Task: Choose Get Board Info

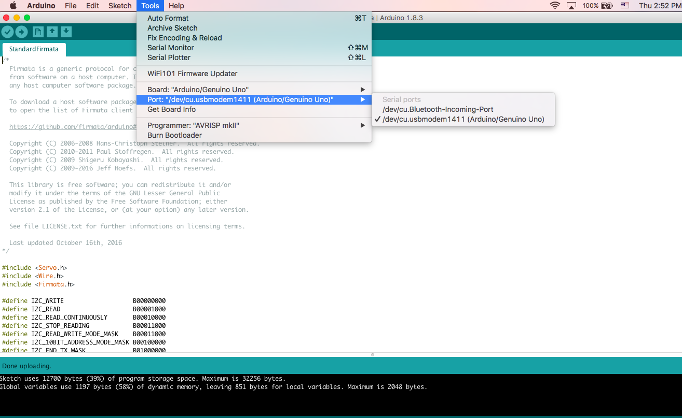Action: click(254, 109)
